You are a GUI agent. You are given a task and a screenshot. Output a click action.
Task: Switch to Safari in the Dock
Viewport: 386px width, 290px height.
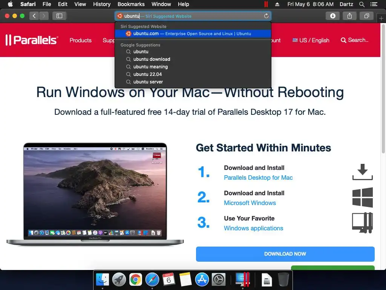pos(152,280)
